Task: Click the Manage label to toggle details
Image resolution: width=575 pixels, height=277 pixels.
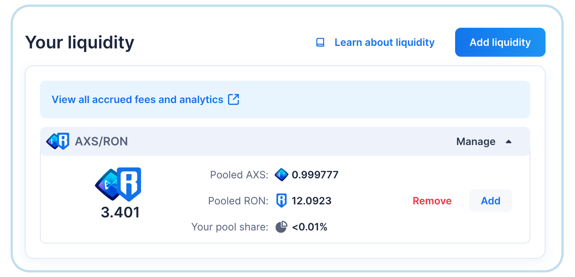Action: tap(476, 142)
